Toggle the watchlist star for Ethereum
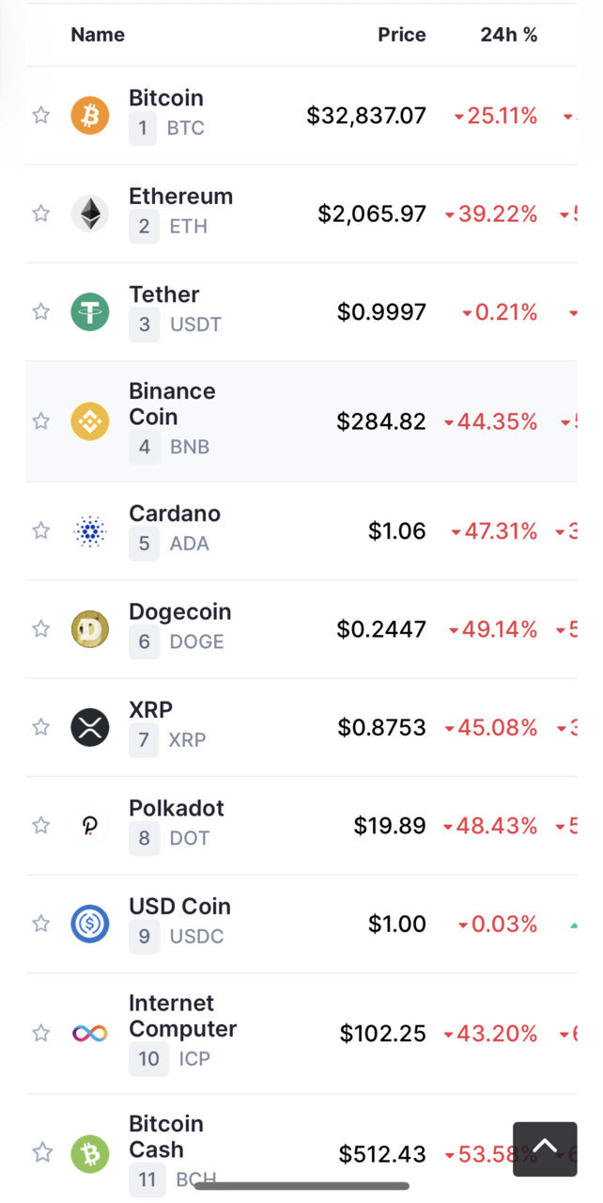Image resolution: width=603 pixels, height=1203 pixels. point(41,214)
